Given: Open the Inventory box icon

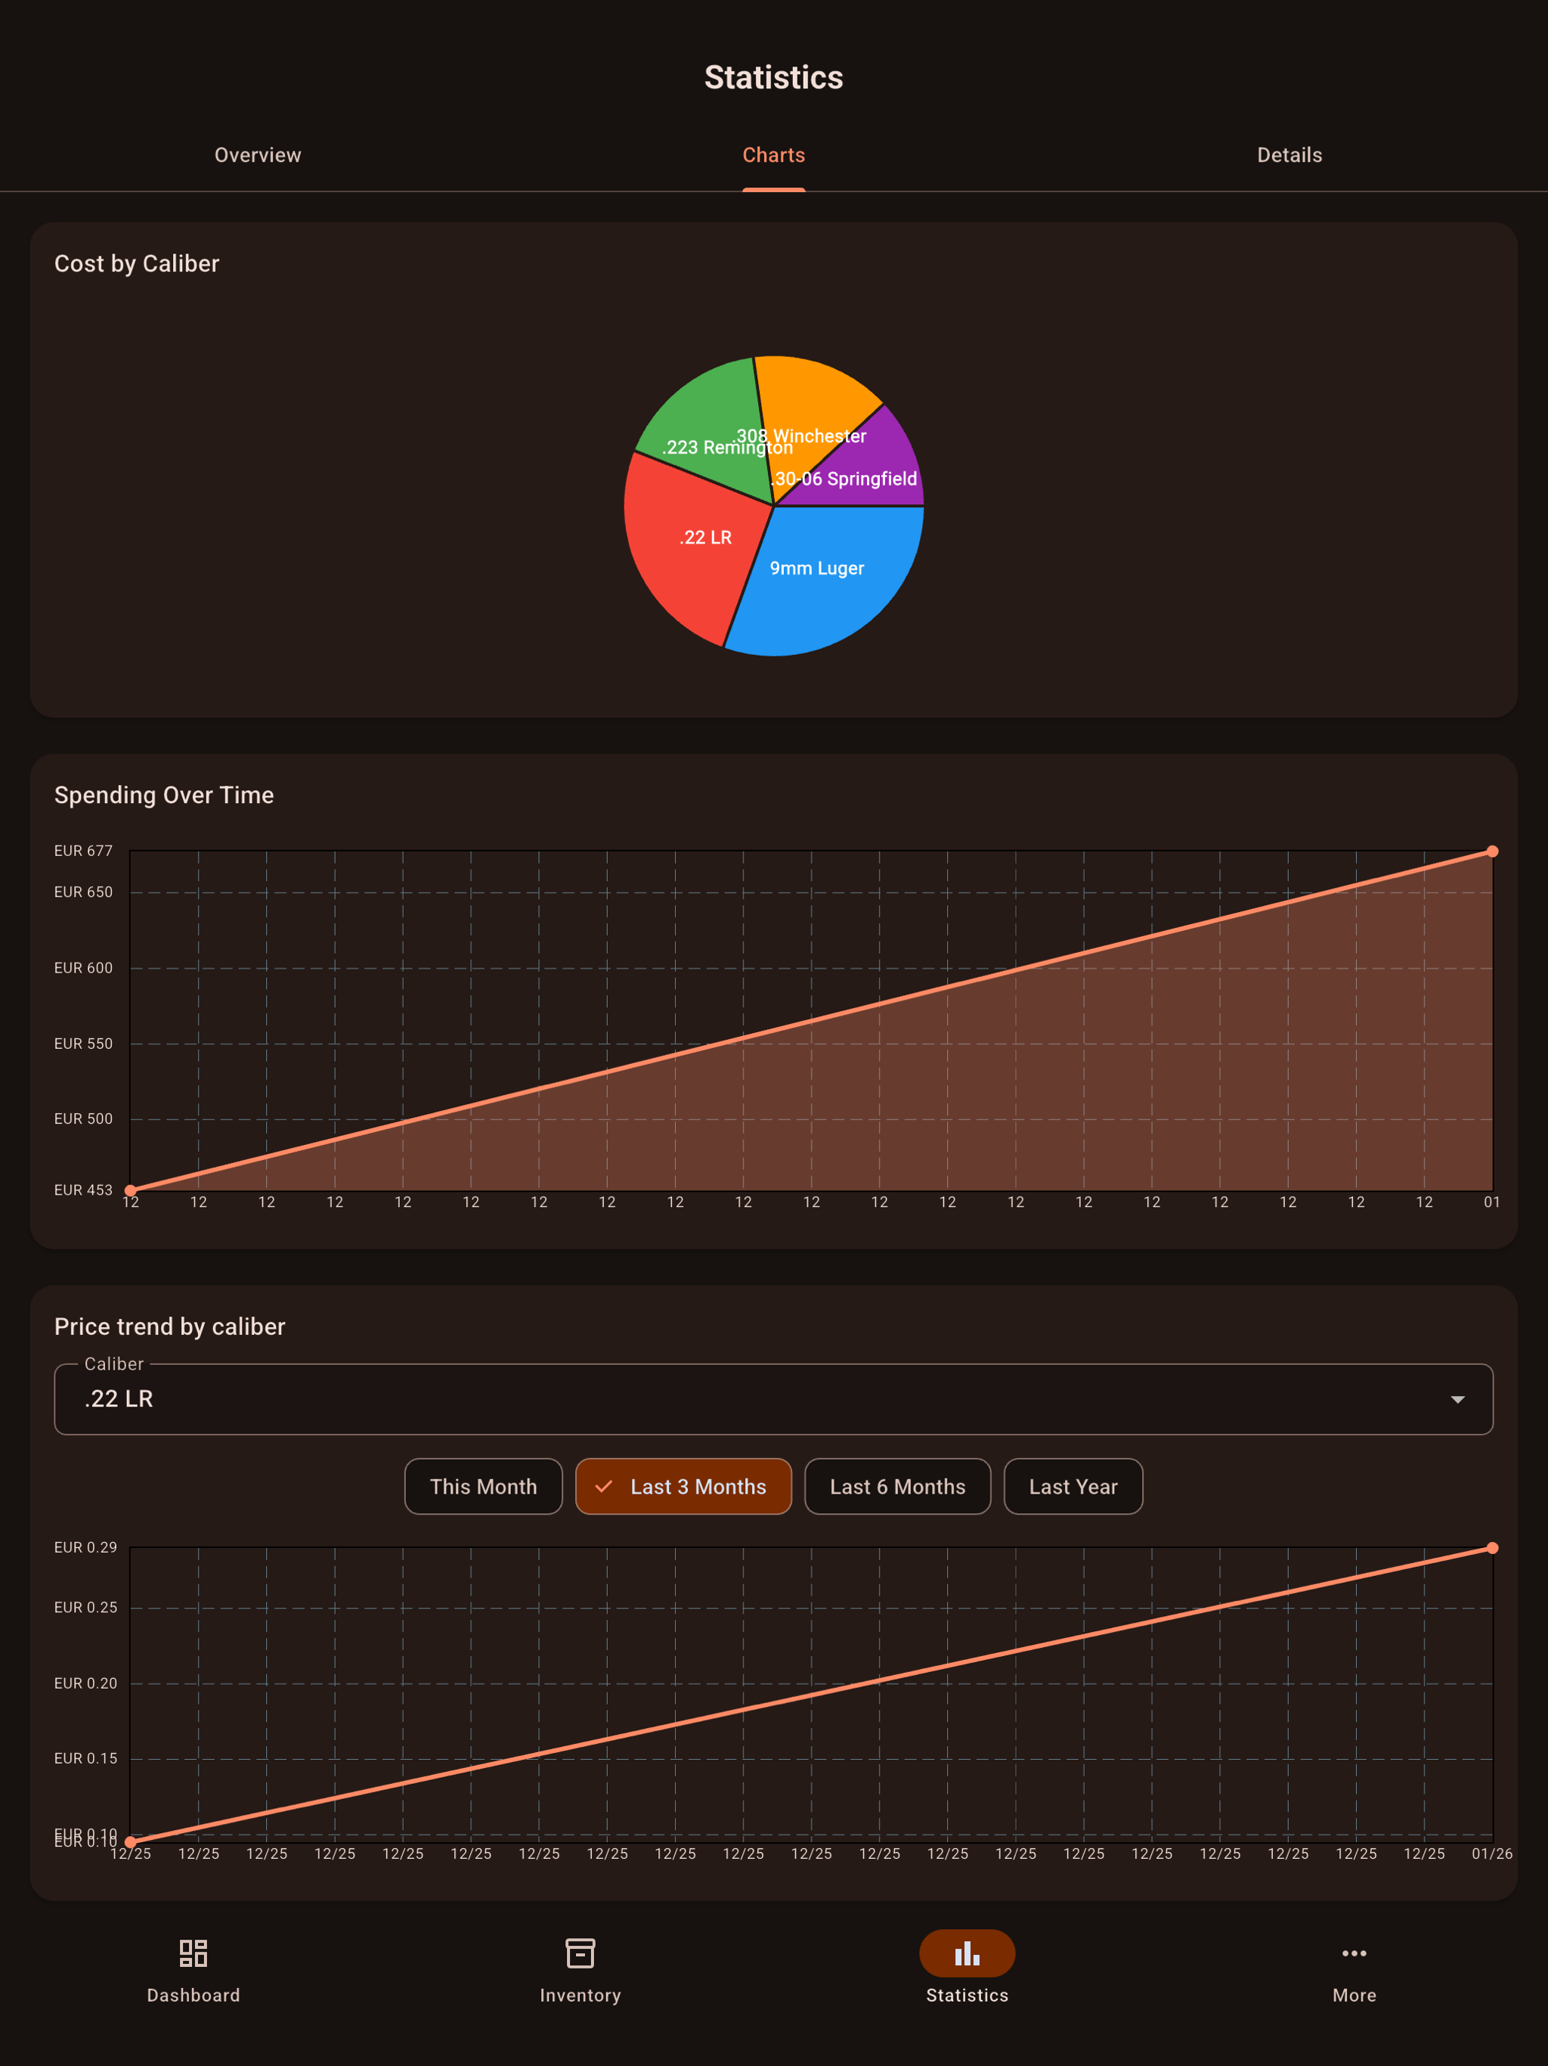Looking at the screenshot, I should [580, 1953].
